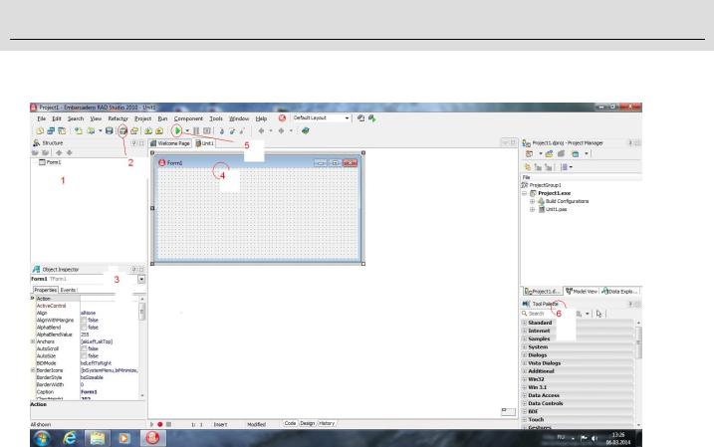This screenshot has height=447, width=714.
Task: Expand the Build Configurations node
Action: point(532,201)
